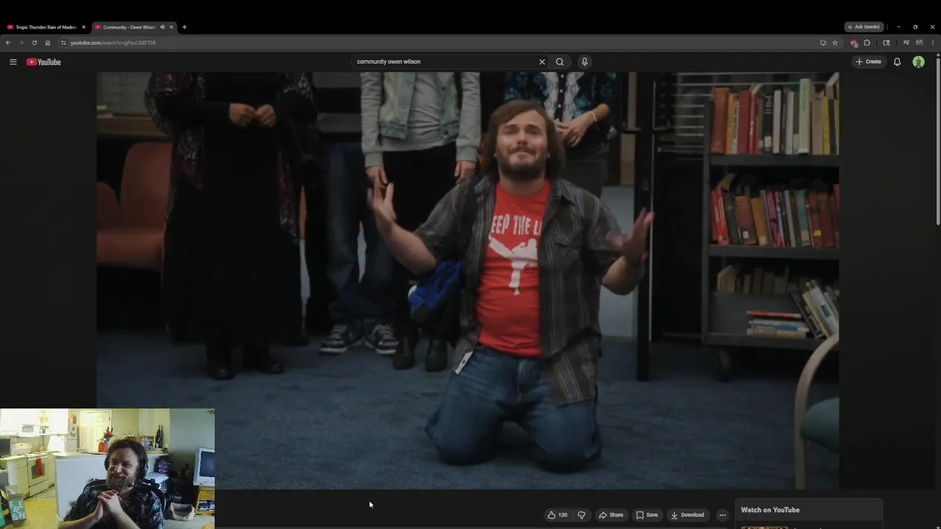
Task: Open the Chrome profile avatar
Action: 919,43
